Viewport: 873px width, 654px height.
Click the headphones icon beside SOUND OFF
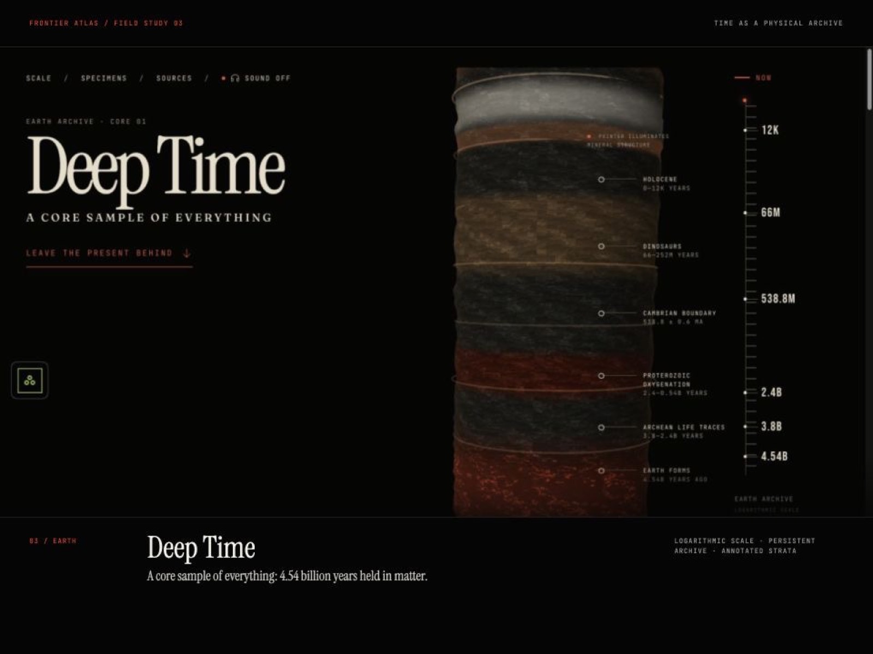[235, 78]
